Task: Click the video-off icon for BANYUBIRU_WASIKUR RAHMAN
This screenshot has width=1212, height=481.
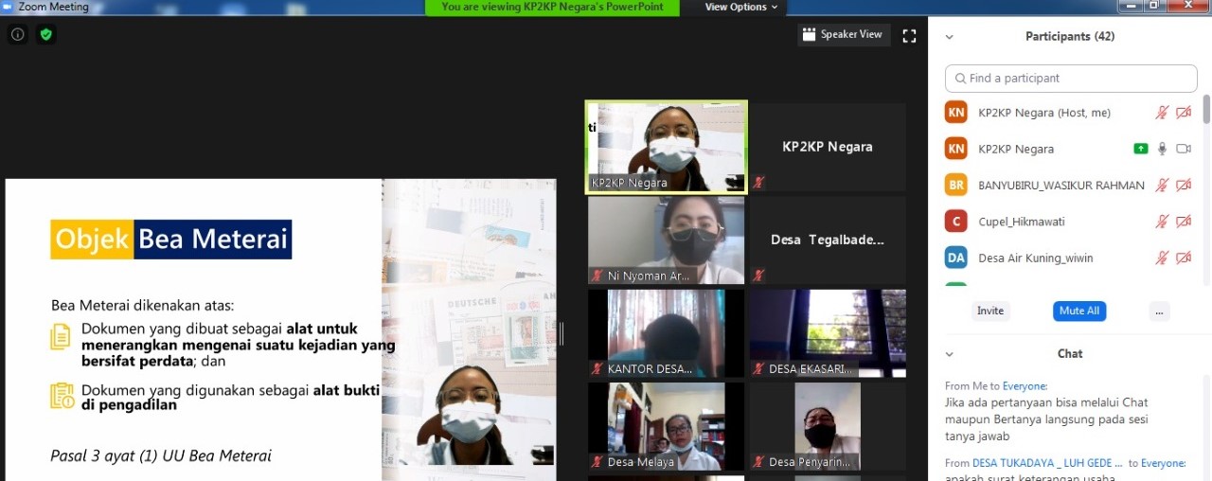Action: pos(1183,186)
